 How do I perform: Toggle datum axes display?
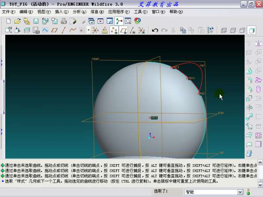[x=133, y=30]
